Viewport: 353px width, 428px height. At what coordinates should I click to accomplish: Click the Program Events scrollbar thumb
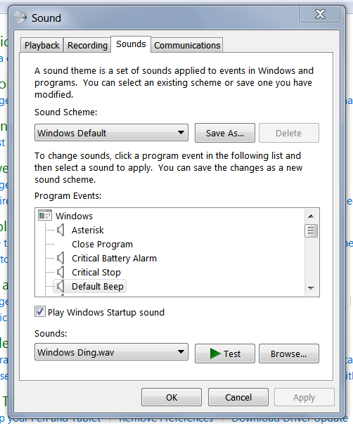coord(311,231)
